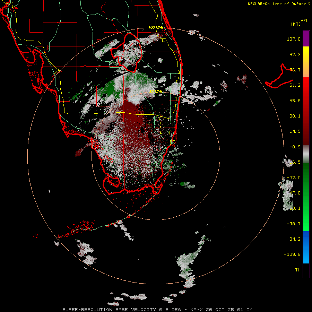Click the 61.2 legend value
This screenshot has width=312, height=312.
[x=295, y=85]
